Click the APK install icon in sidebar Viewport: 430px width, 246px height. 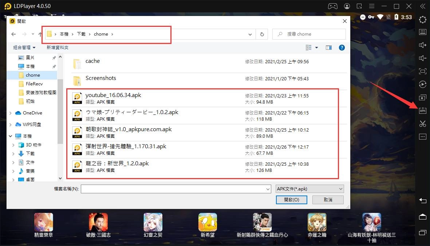tap(422, 110)
